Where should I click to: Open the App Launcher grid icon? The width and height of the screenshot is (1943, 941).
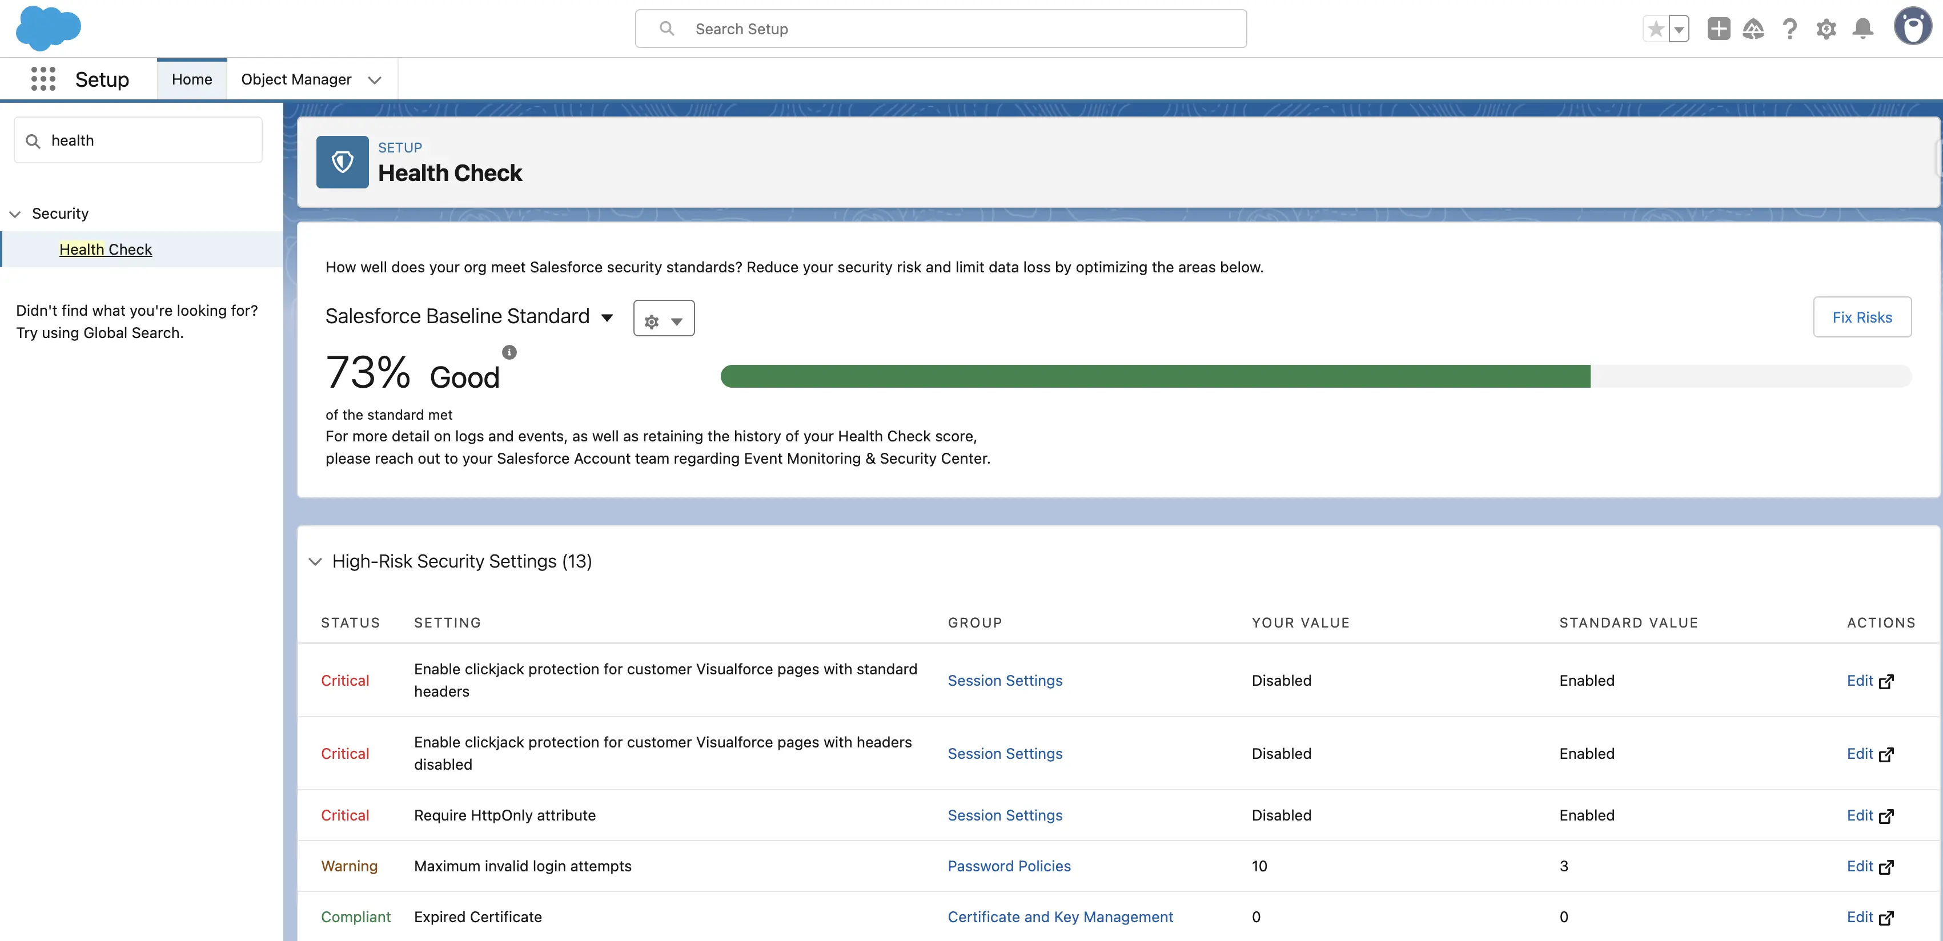[x=43, y=79]
